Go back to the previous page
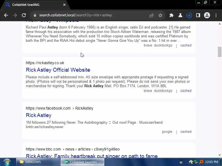The image size is (222, 166). tap(6, 15)
